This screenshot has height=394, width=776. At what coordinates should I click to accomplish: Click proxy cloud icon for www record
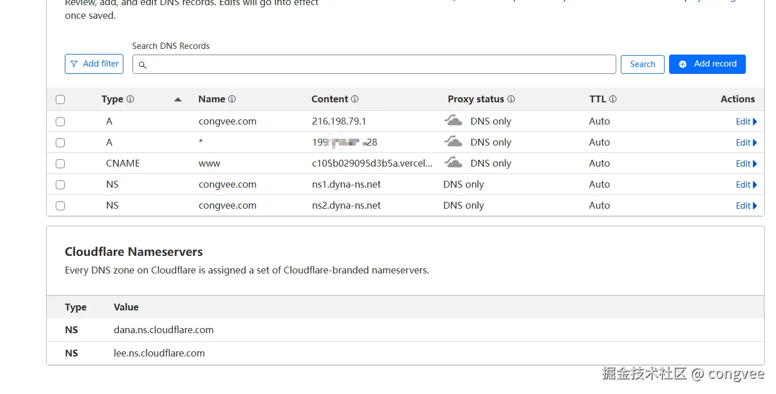coord(453,163)
